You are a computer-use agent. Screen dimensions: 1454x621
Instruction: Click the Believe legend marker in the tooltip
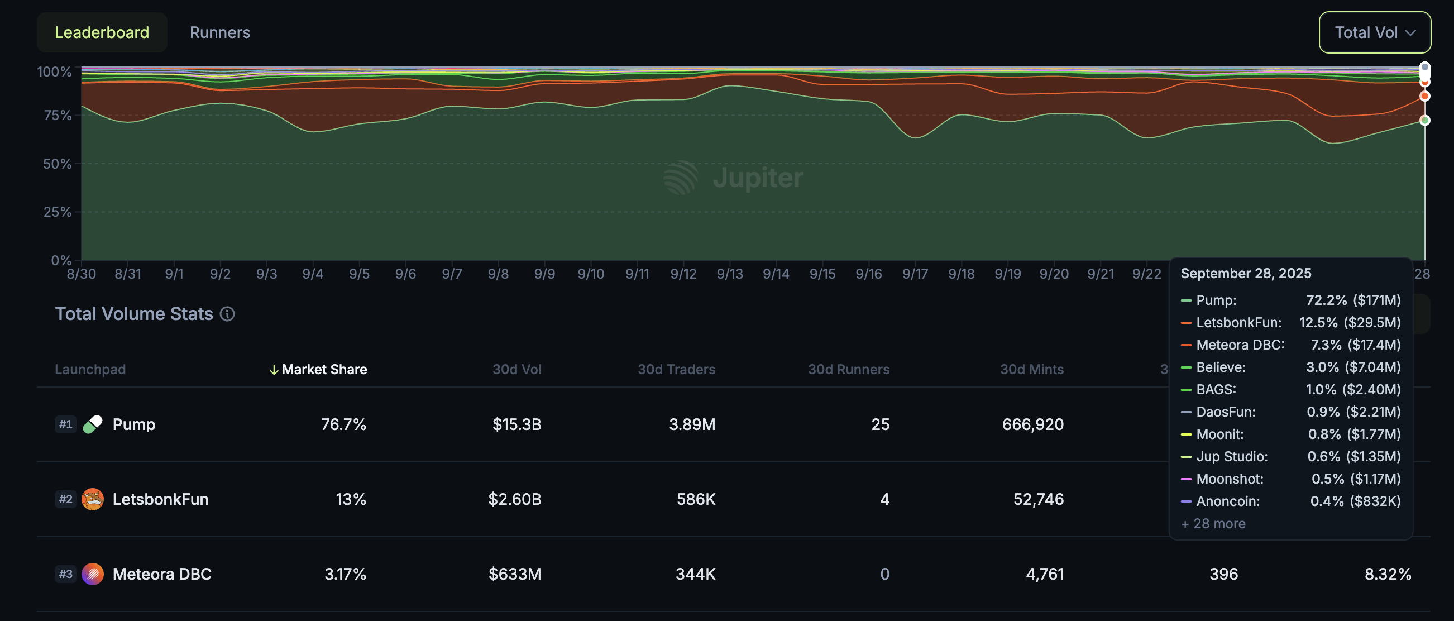(x=1187, y=367)
